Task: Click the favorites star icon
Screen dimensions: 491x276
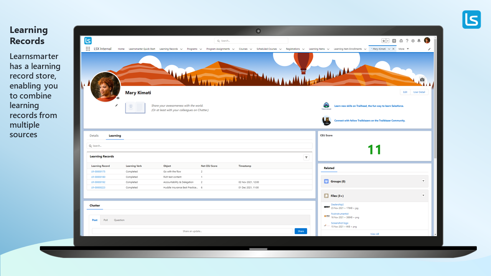Action: pyautogui.click(x=384, y=41)
